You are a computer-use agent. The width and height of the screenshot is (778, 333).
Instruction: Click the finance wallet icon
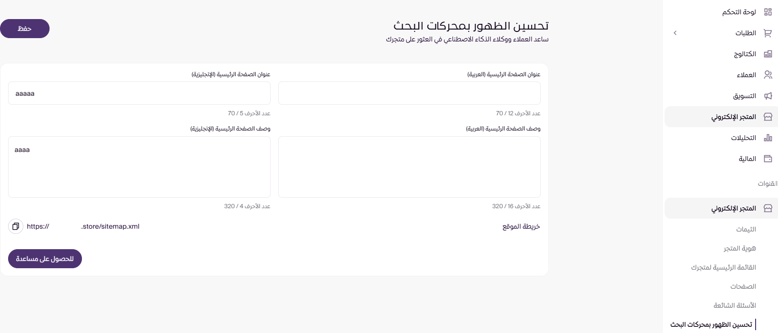click(x=768, y=159)
